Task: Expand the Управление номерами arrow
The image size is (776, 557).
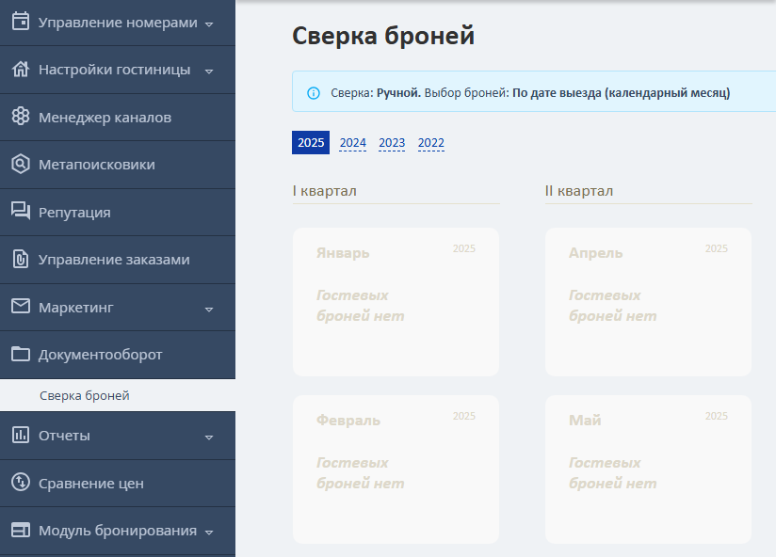Action: pyautogui.click(x=209, y=24)
